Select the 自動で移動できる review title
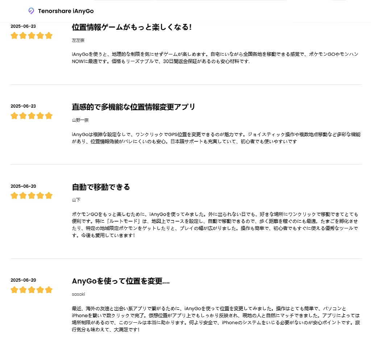The height and width of the screenshot is (352, 371). [x=101, y=187]
